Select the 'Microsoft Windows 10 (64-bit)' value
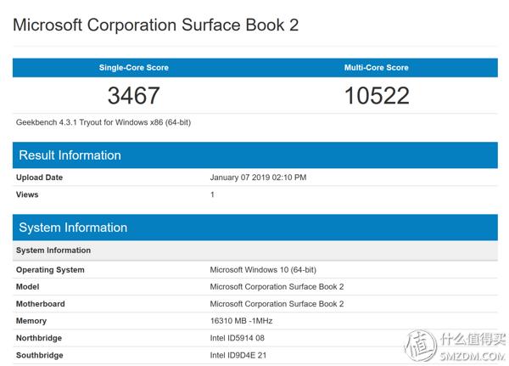Viewport: 509px width, 366px height. point(263,270)
